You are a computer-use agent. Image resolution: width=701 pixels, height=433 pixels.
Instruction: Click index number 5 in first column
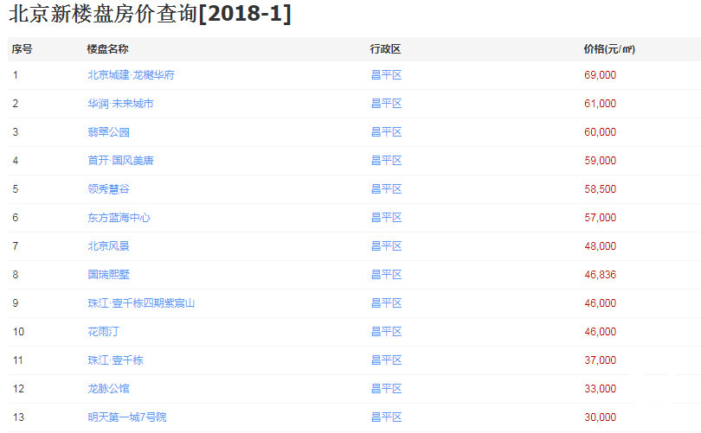click(x=16, y=189)
